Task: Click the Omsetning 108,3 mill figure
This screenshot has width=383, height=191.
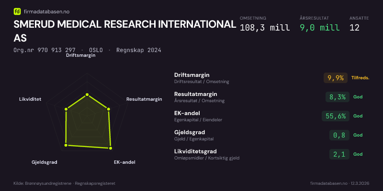Action: pos(264,28)
